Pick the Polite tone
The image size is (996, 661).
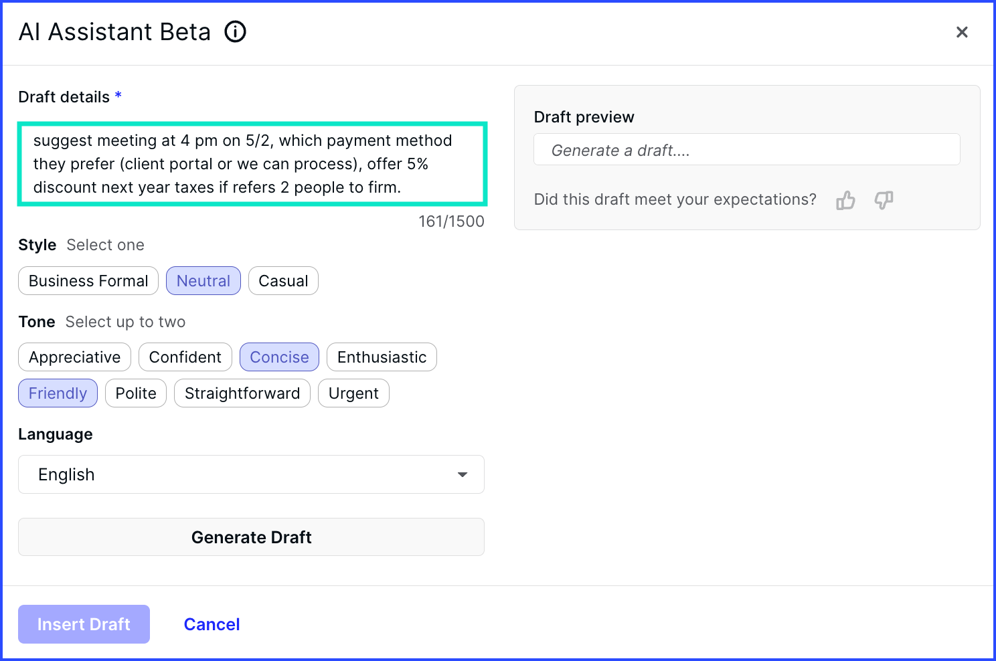(x=136, y=393)
